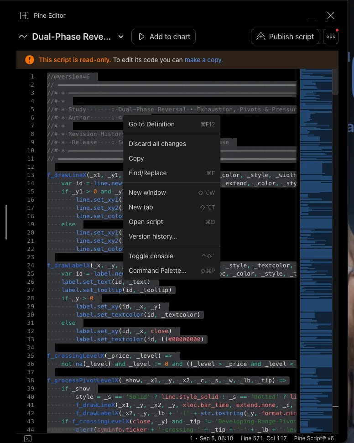Click the orange read-only warning icon
This screenshot has height=443, width=354.
pyautogui.click(x=30, y=60)
